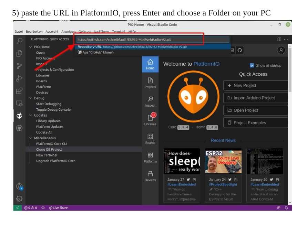The width and height of the screenshot is (307, 226).
Task: Open Inspect in the PIO Home sidebar
Action: click(150, 101)
